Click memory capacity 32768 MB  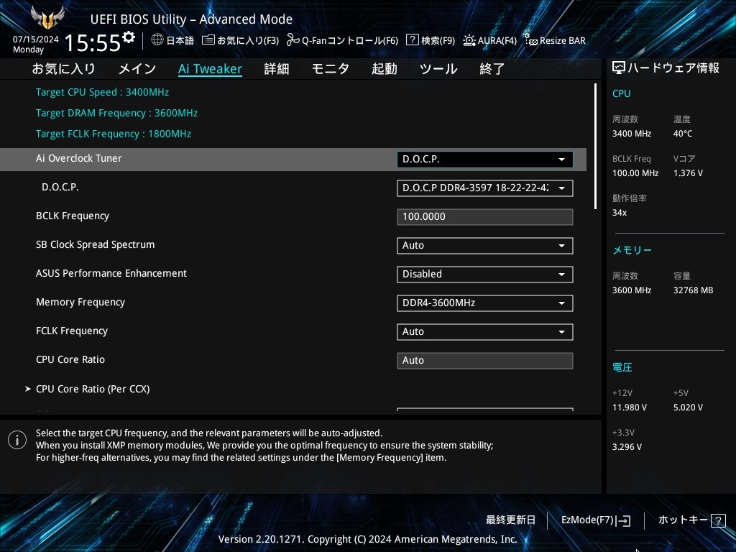point(694,290)
